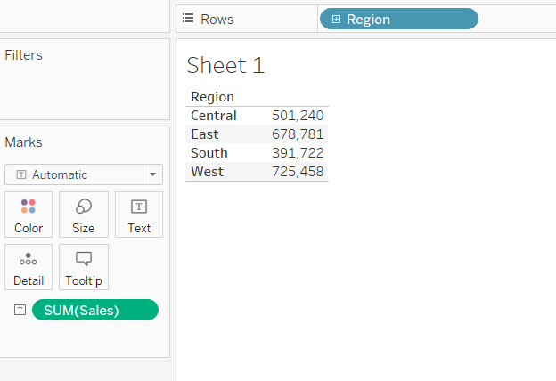This screenshot has width=556, height=381.
Task: Click the Rows shelf icon
Action: pos(188,19)
